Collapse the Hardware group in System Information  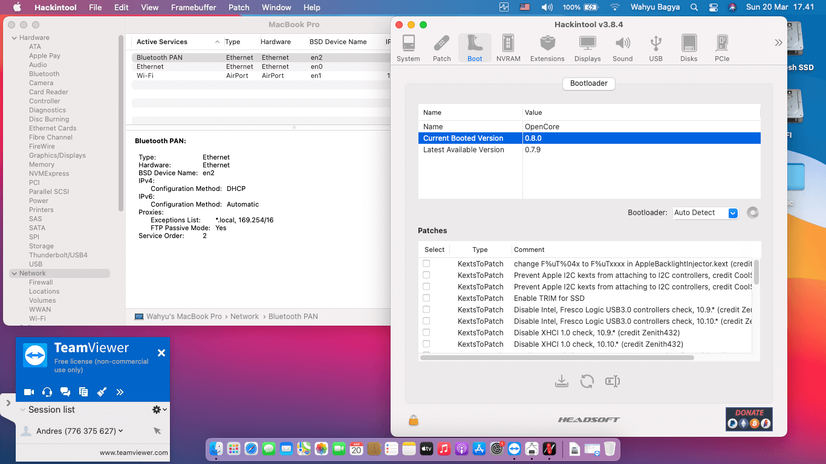point(14,37)
